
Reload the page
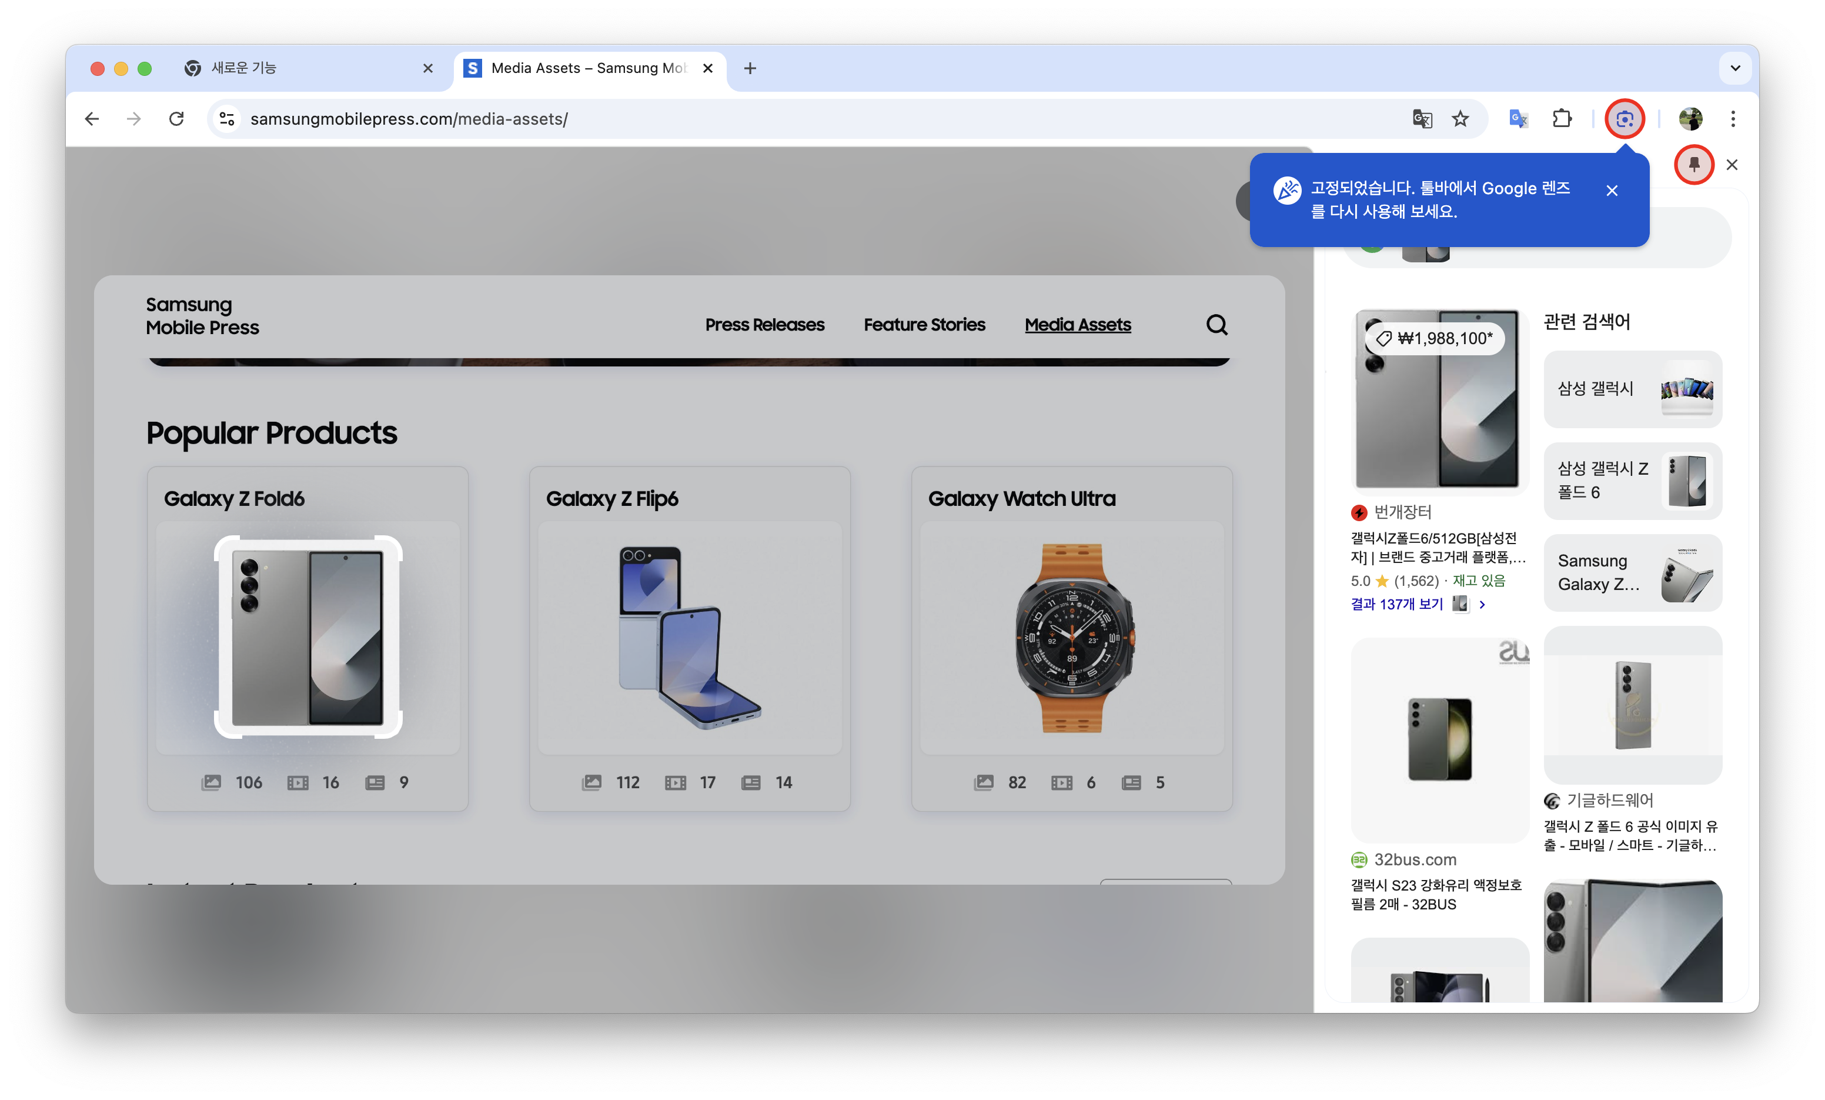point(176,119)
